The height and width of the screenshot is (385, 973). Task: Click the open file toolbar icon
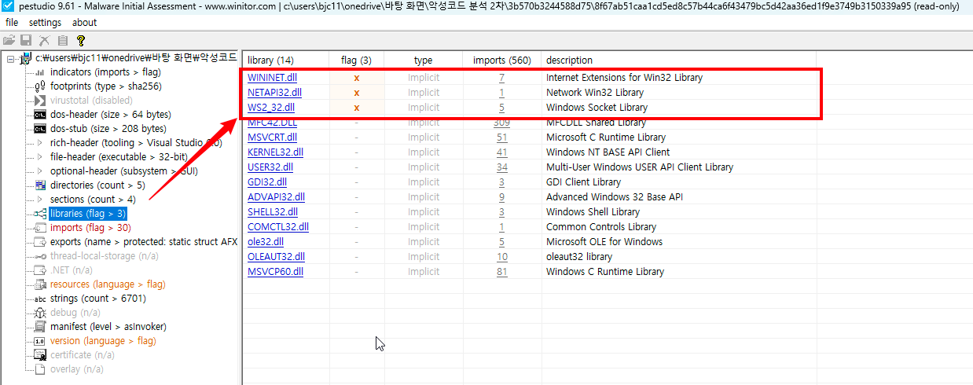click(x=9, y=40)
